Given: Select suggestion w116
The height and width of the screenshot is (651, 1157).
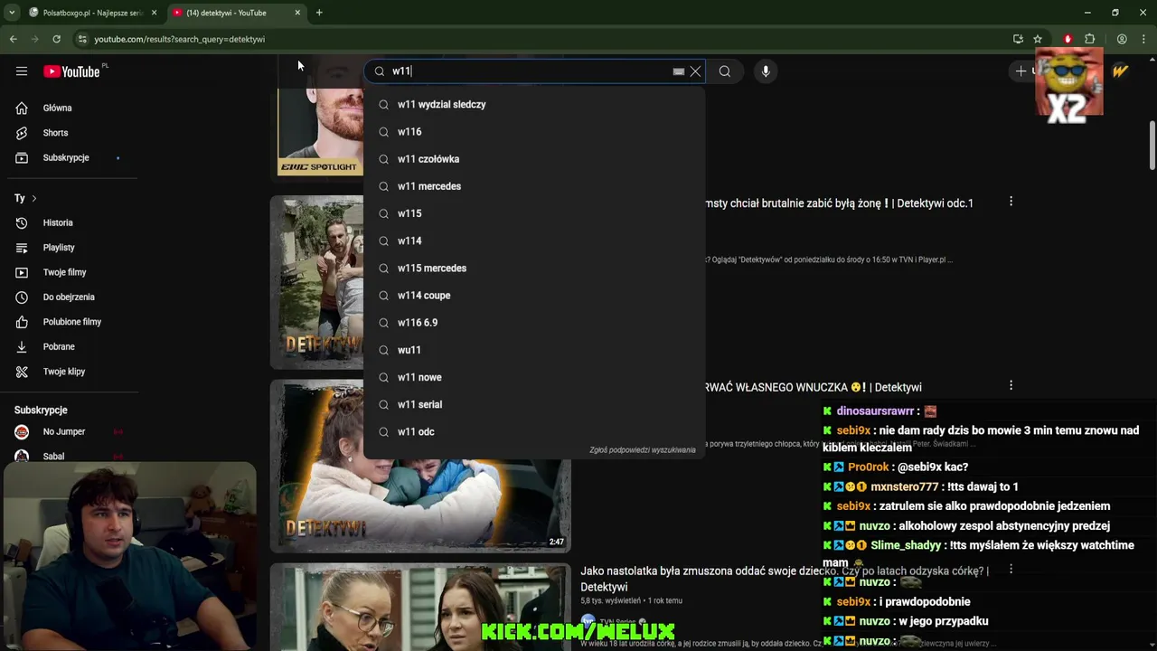Looking at the screenshot, I should (534, 132).
